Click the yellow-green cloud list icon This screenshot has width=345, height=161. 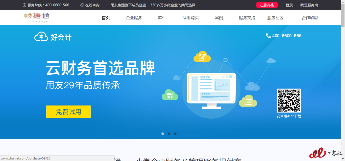248,101
